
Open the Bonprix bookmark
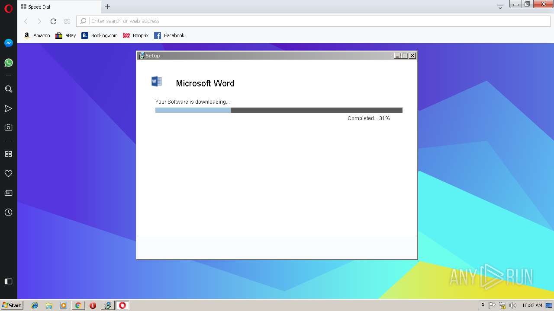136,35
